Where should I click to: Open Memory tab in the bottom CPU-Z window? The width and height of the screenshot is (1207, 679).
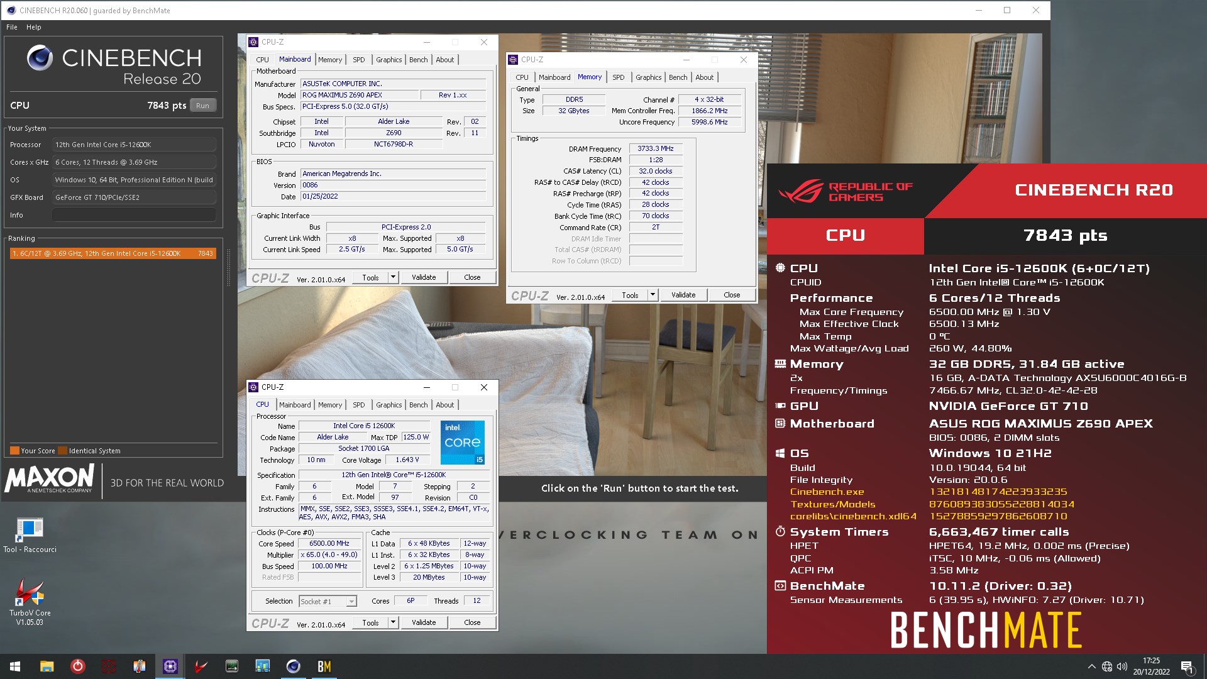click(329, 405)
